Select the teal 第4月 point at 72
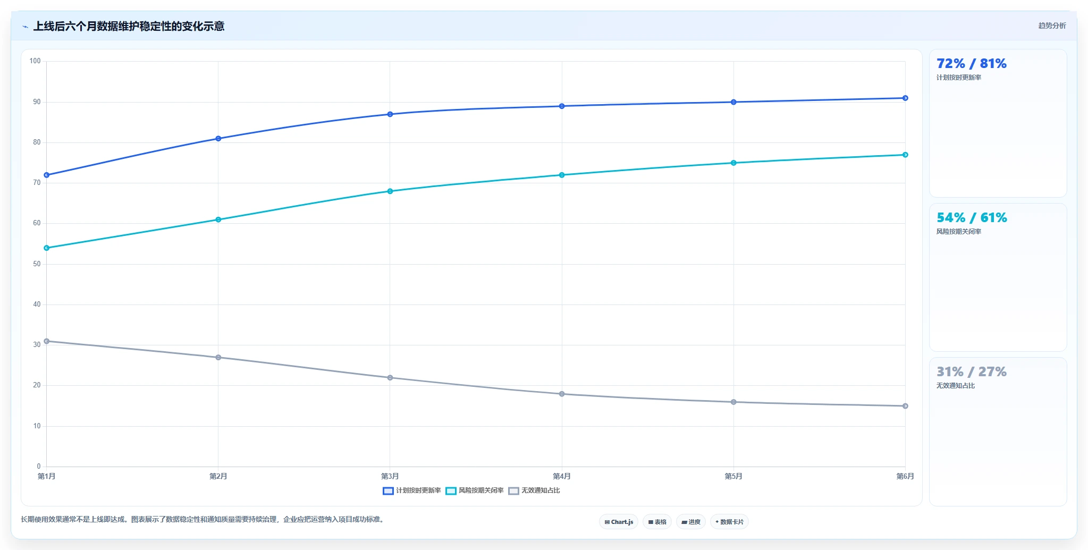1088x550 pixels. [x=562, y=175]
